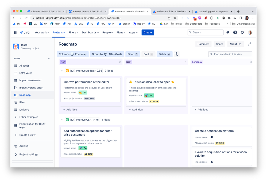Open the Other Bookmarks folder
Screen dimensions: 267x181
tap(243, 24)
